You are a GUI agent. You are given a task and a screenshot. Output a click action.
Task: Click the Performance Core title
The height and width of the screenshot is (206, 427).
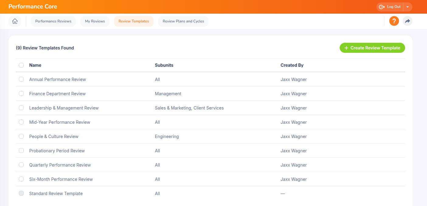pyautogui.click(x=33, y=6)
